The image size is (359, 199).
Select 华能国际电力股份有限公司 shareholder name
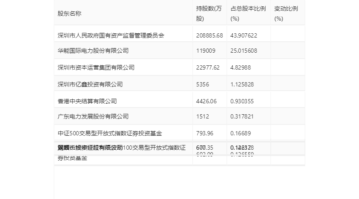click(x=93, y=51)
